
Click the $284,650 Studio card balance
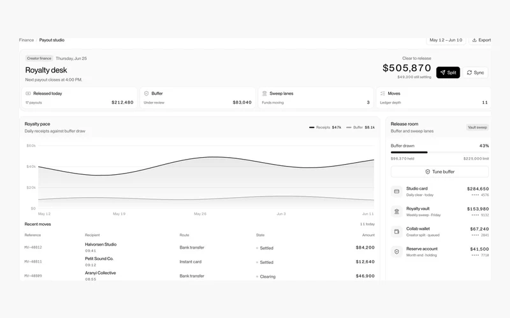[477, 189]
